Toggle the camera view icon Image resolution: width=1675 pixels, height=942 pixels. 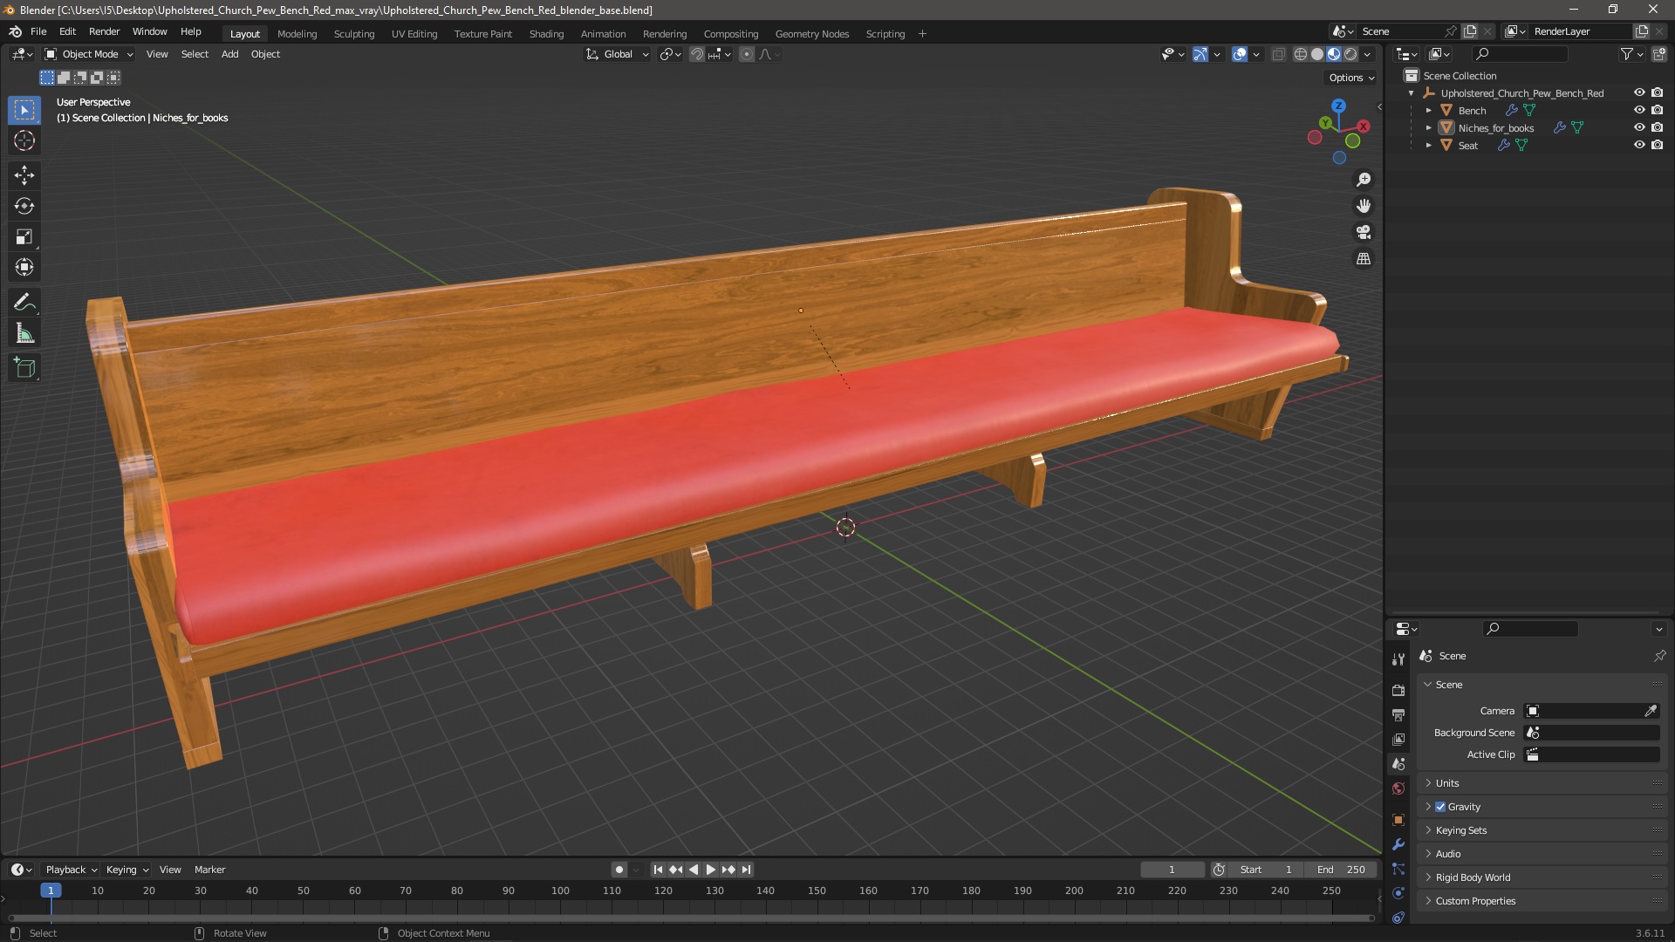[x=1363, y=232]
